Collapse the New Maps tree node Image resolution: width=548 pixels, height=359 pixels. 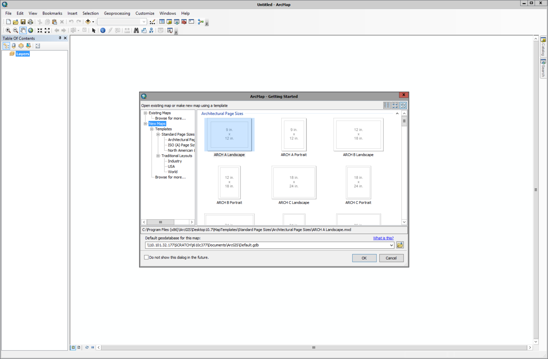(145, 124)
